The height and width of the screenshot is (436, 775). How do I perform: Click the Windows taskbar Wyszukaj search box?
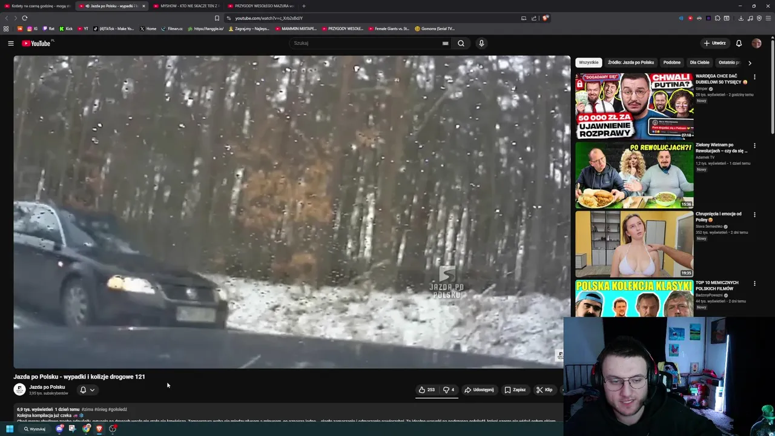click(35, 429)
